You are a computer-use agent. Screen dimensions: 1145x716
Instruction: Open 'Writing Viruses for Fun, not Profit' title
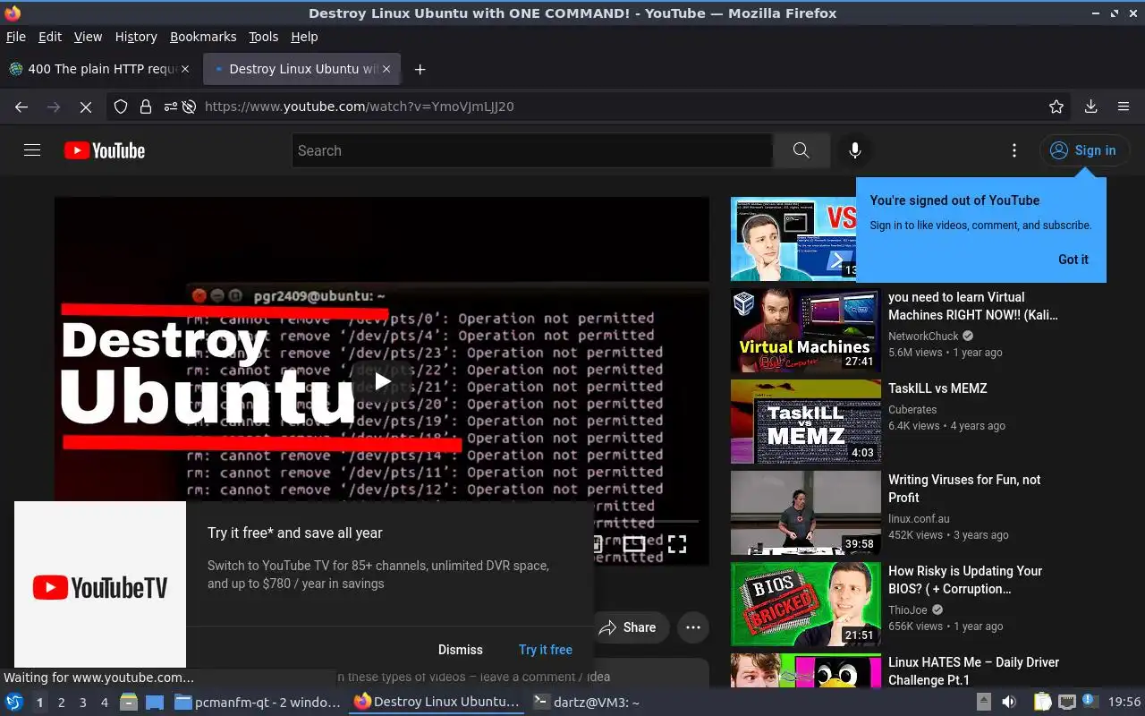[964, 489]
